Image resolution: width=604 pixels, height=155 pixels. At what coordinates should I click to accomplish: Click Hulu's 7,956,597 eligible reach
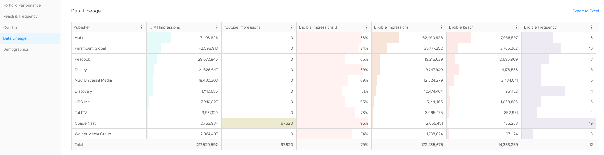(509, 38)
